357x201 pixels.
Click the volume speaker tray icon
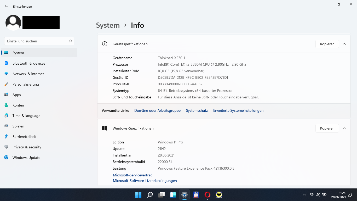click(x=318, y=195)
